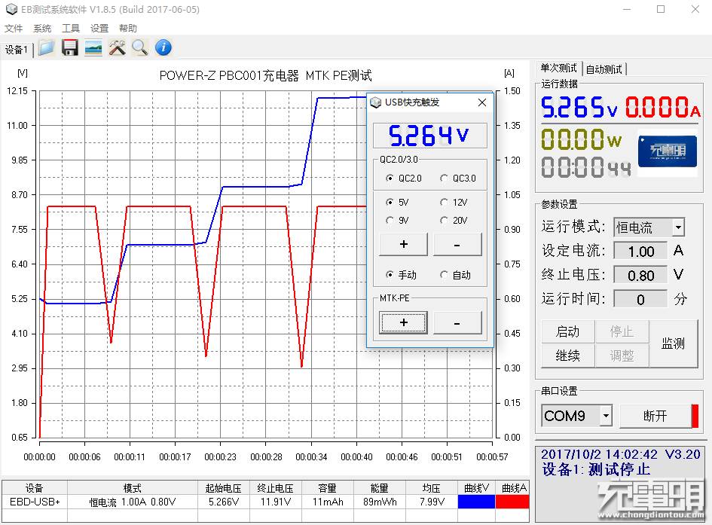Click the 0.000A current reading

tap(664, 108)
